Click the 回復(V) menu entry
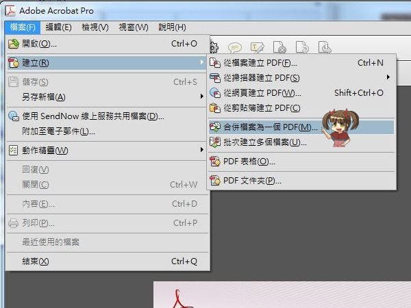 pyautogui.click(x=108, y=170)
